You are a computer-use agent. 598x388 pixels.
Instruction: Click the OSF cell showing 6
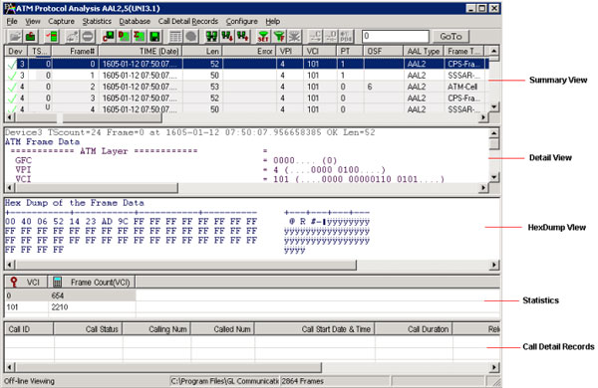click(384, 87)
